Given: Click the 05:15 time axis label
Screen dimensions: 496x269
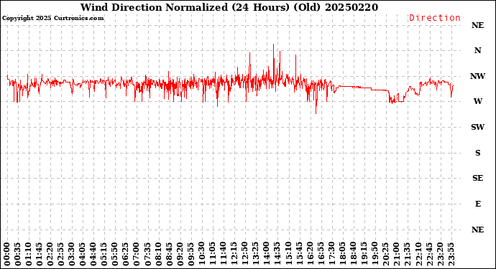Looking at the screenshot, I should (104, 255).
